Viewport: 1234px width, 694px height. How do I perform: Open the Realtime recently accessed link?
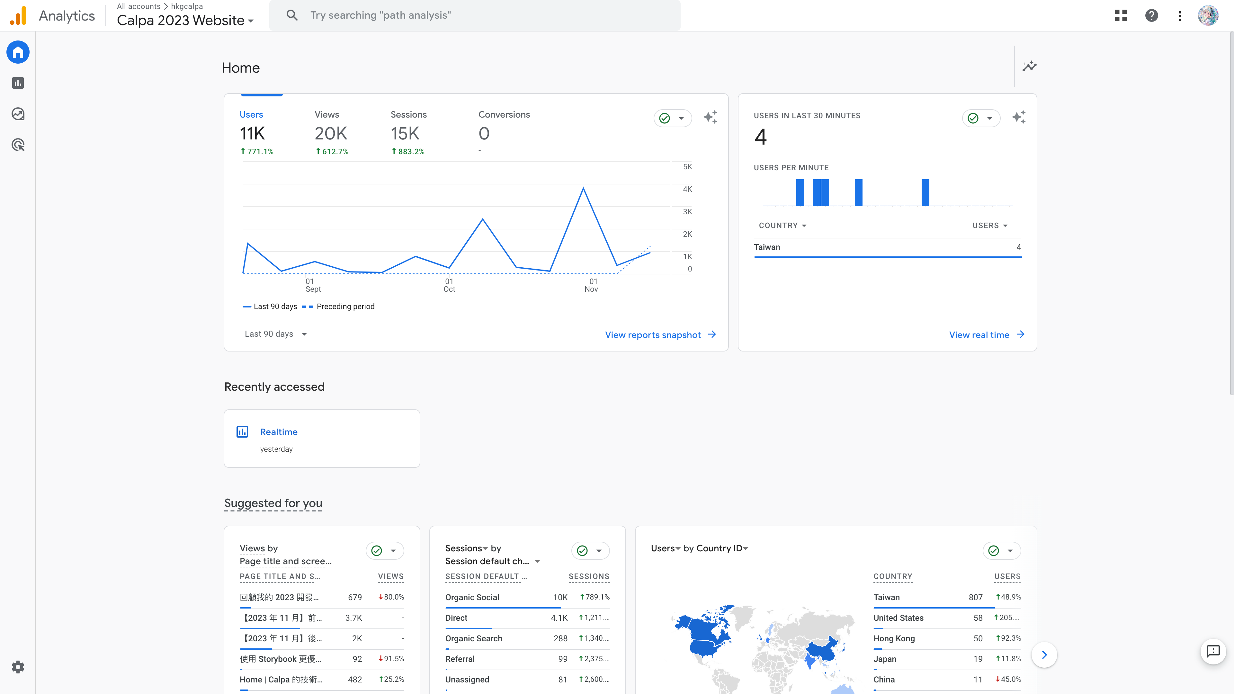point(279,432)
